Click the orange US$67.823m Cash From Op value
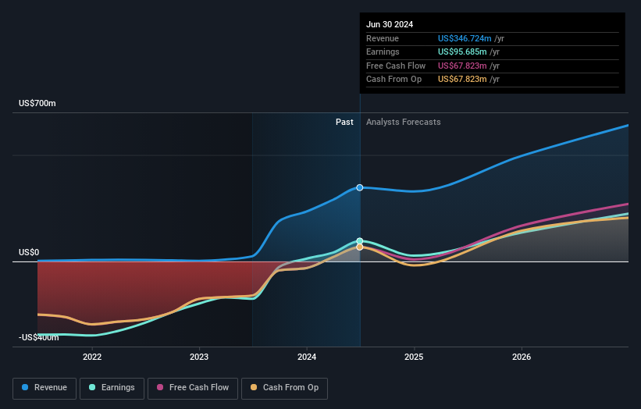The width and height of the screenshot is (641, 409). [x=462, y=80]
